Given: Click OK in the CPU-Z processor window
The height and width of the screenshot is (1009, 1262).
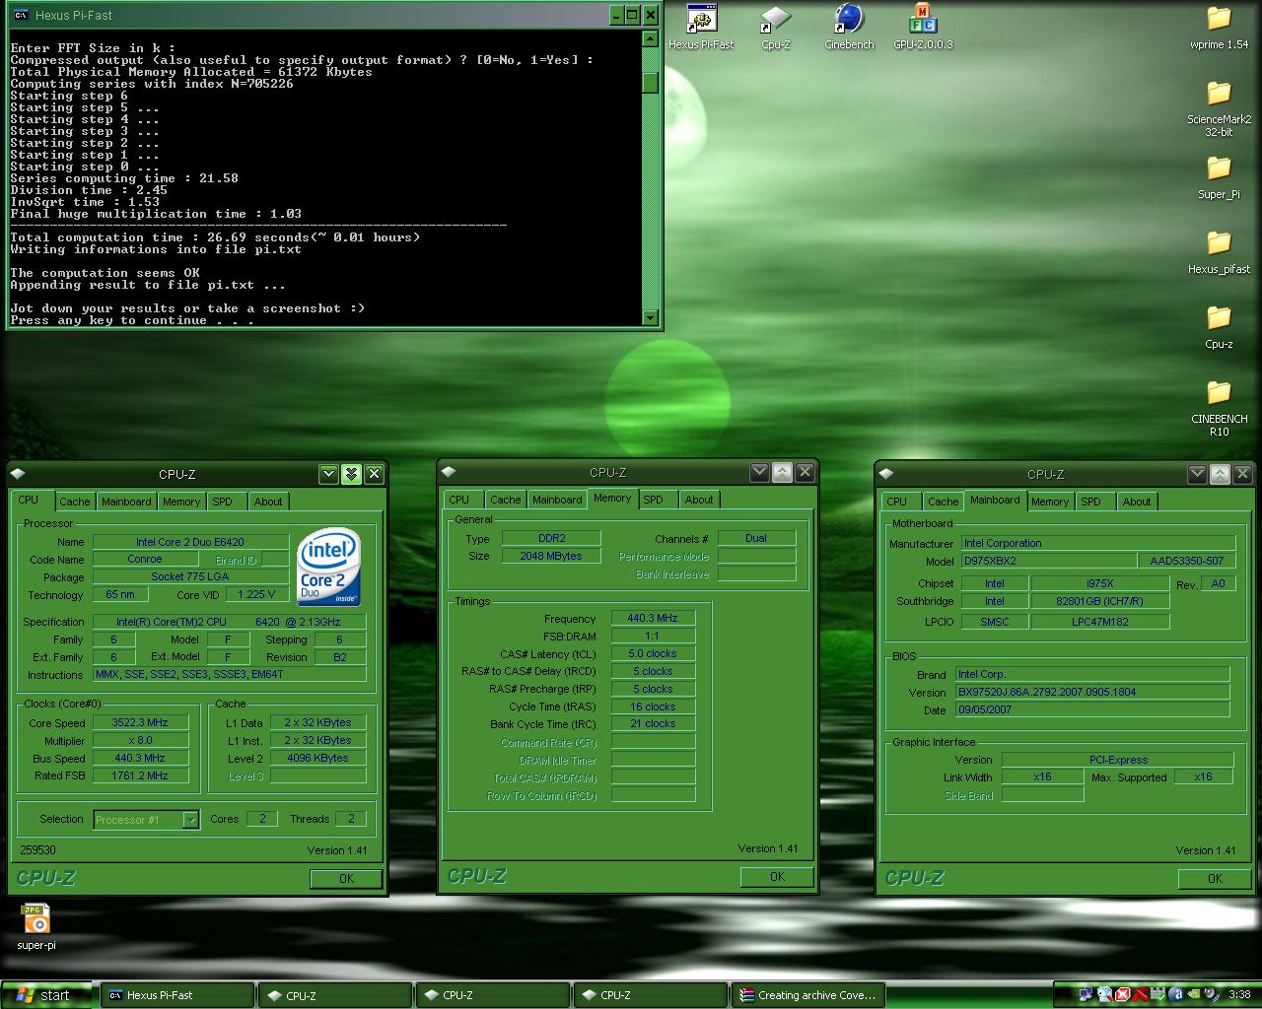Looking at the screenshot, I should coord(346,879).
